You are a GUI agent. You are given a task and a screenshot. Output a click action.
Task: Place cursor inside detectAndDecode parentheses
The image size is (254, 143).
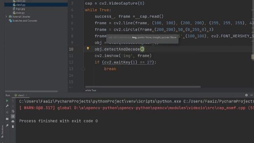142,49
